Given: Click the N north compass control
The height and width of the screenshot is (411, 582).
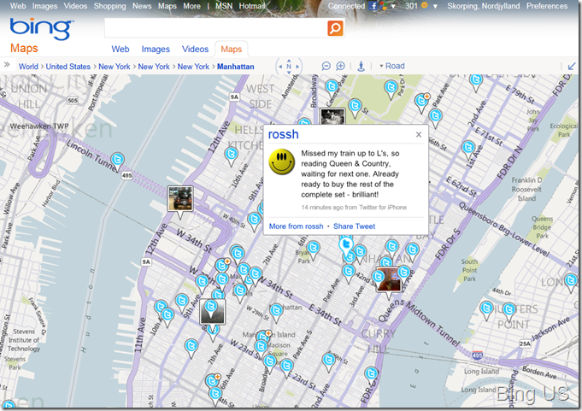Looking at the screenshot, I should click(289, 67).
